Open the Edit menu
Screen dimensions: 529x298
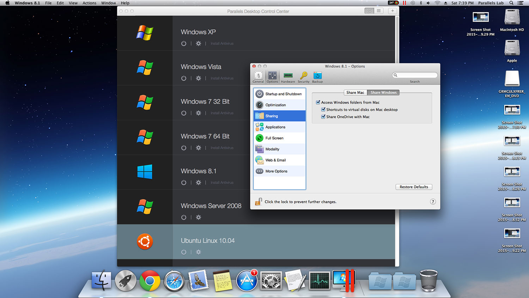pos(60,3)
